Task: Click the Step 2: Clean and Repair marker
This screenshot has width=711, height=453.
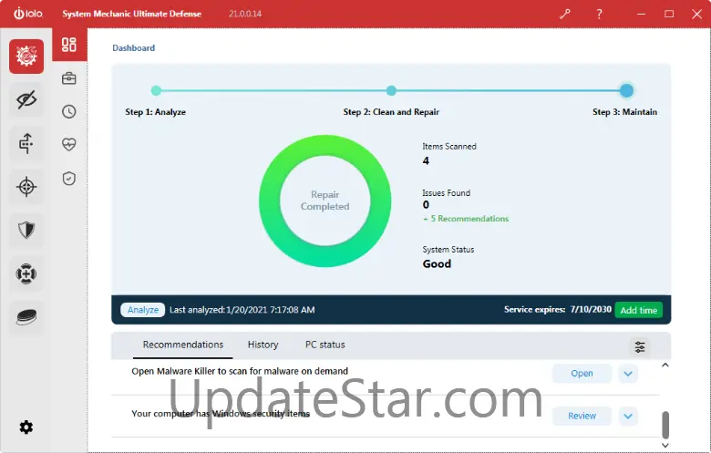Action: 391,90
